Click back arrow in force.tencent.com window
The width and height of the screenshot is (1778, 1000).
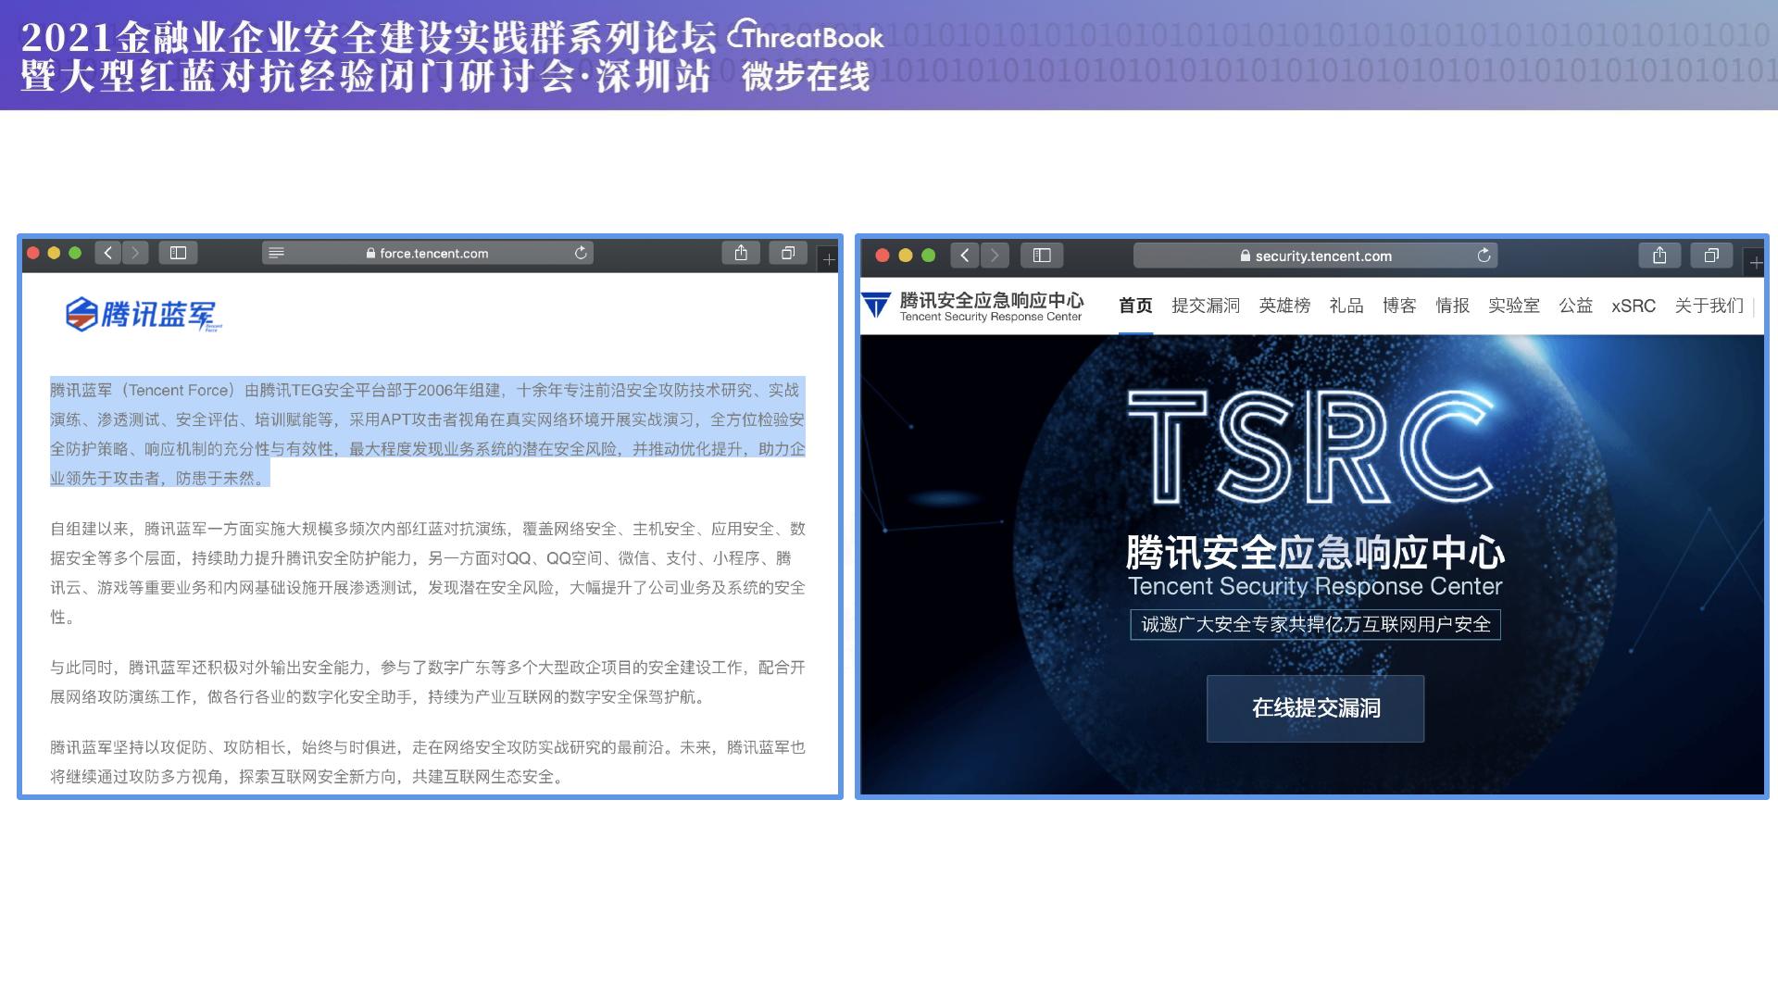coord(108,253)
